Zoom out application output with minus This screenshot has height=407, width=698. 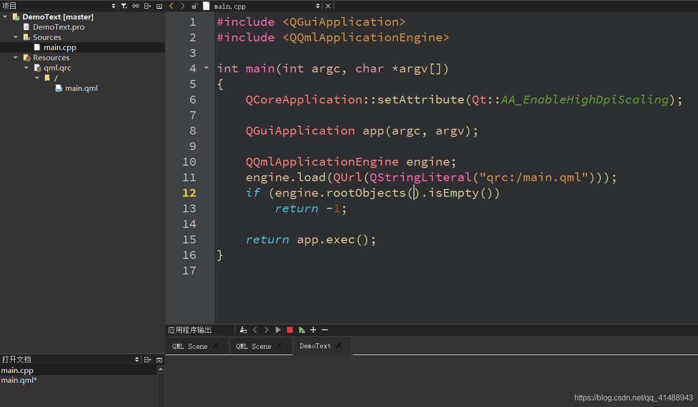(x=325, y=330)
